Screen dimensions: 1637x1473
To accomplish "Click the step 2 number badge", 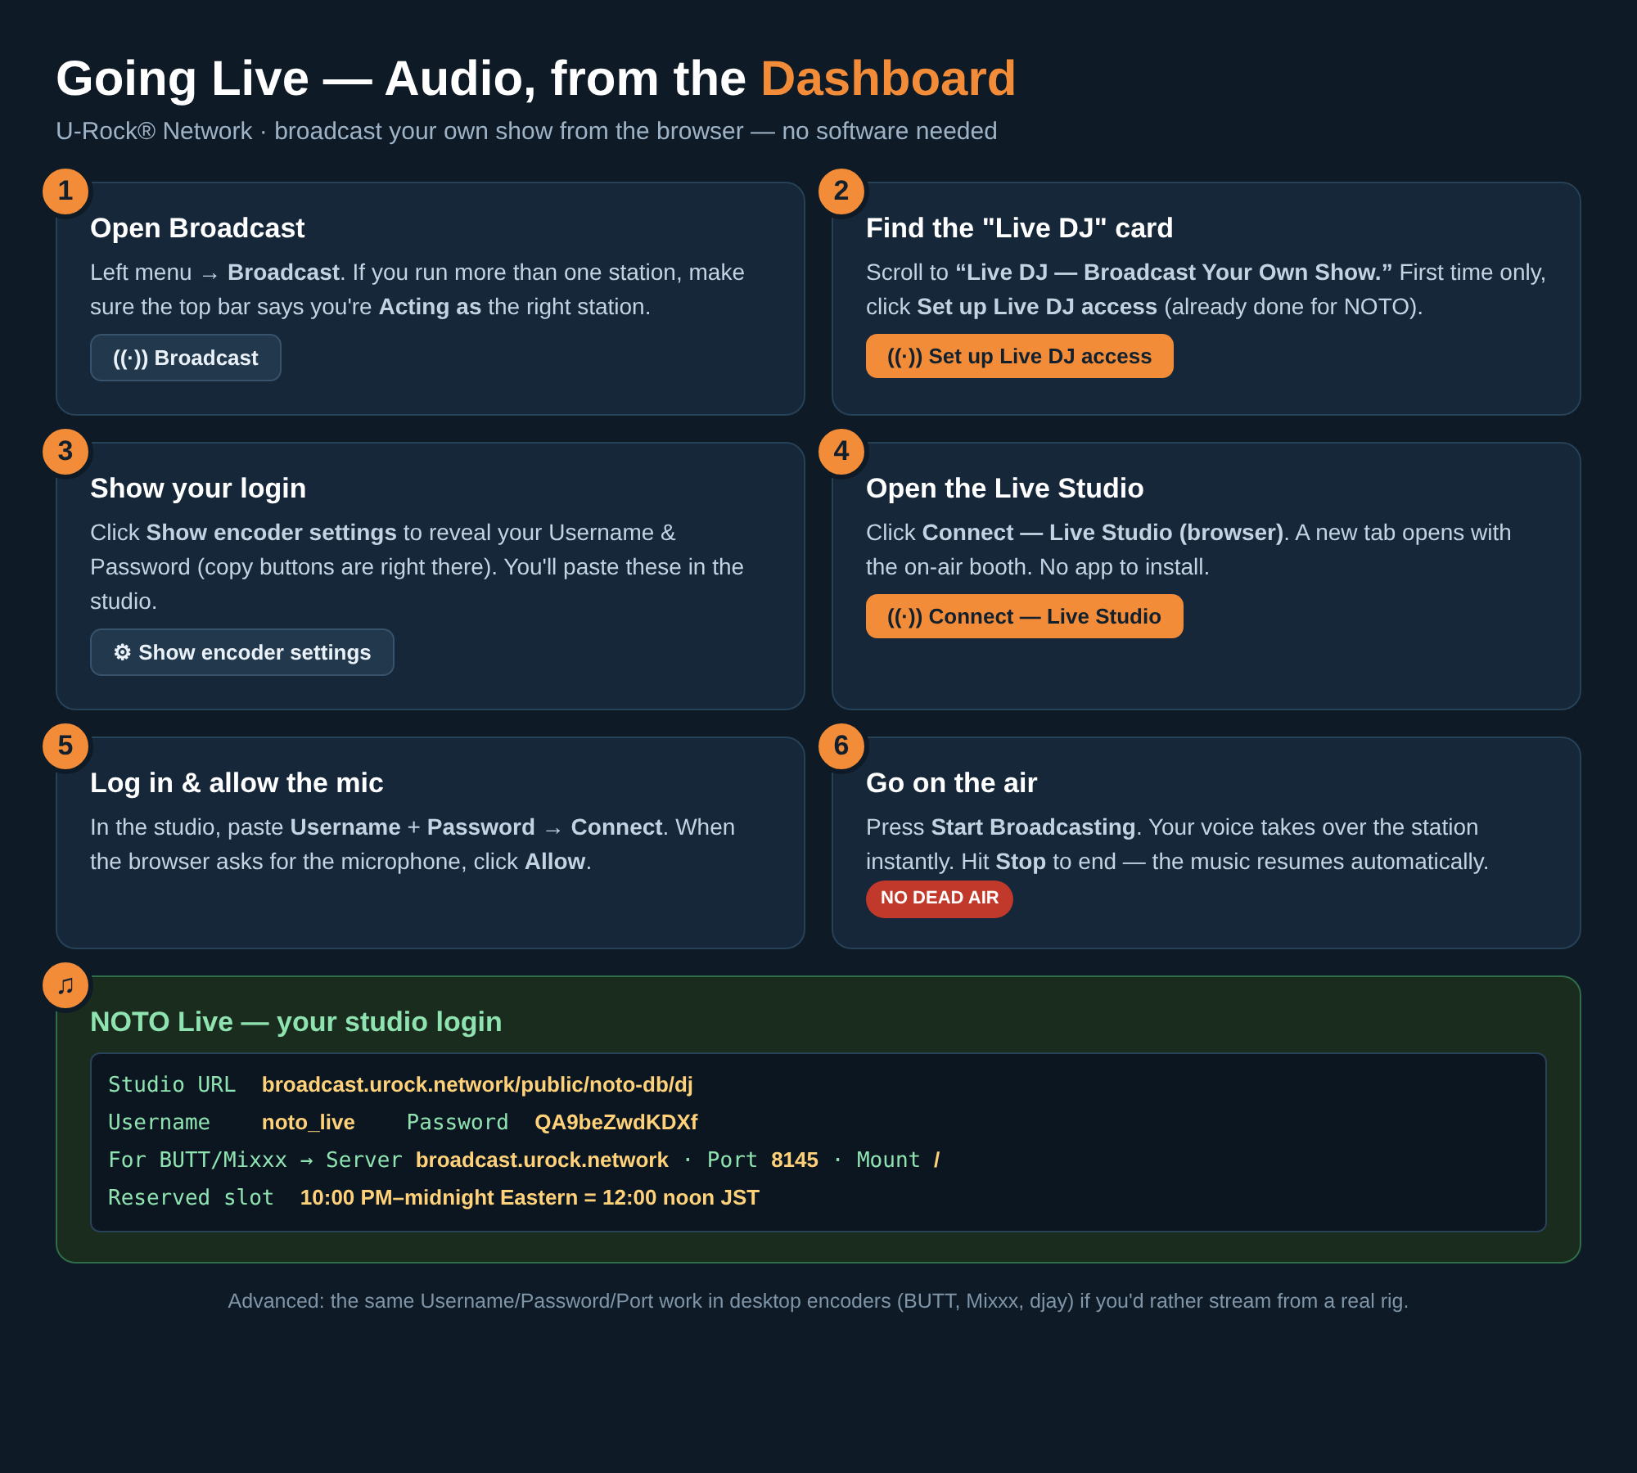I will (x=841, y=191).
